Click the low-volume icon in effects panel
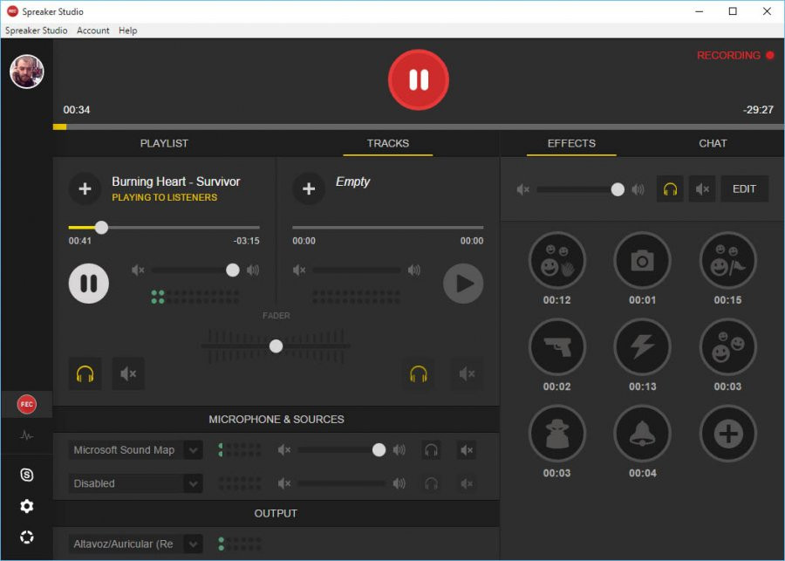 click(x=523, y=189)
